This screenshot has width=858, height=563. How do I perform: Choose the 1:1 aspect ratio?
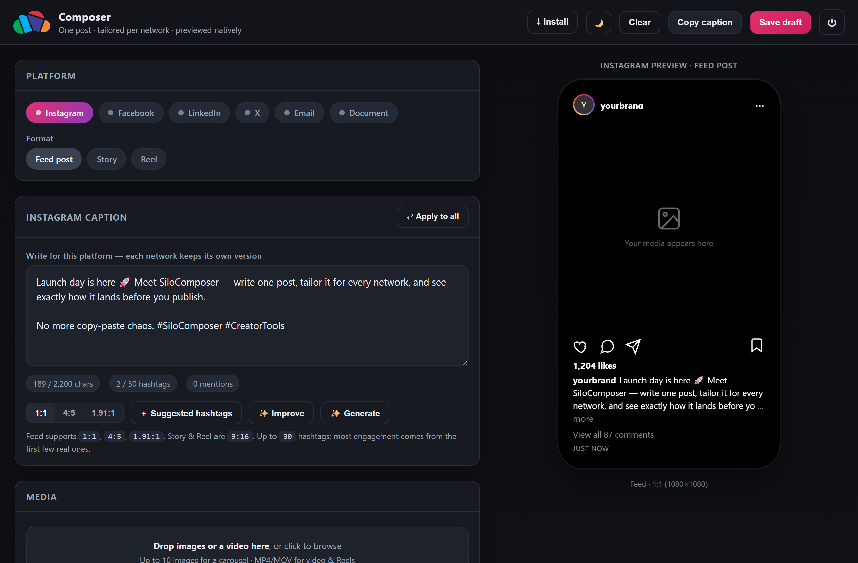pos(41,413)
